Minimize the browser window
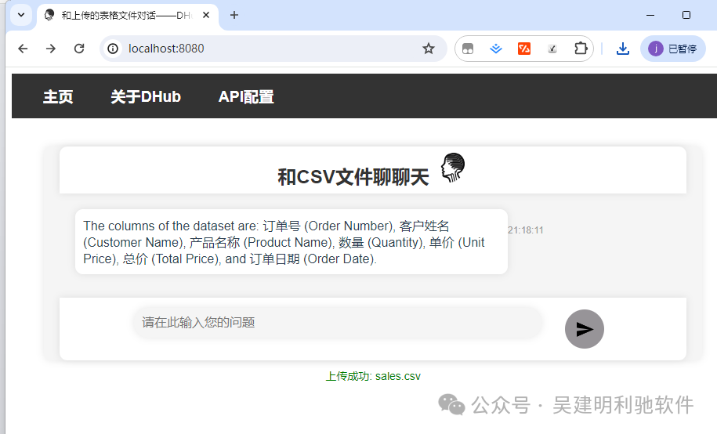 [650, 15]
